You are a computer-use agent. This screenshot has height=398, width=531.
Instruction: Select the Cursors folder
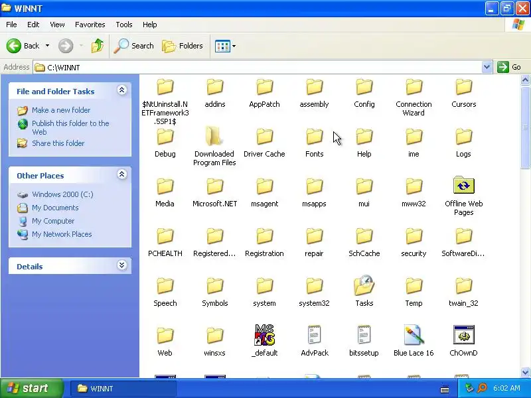463,93
